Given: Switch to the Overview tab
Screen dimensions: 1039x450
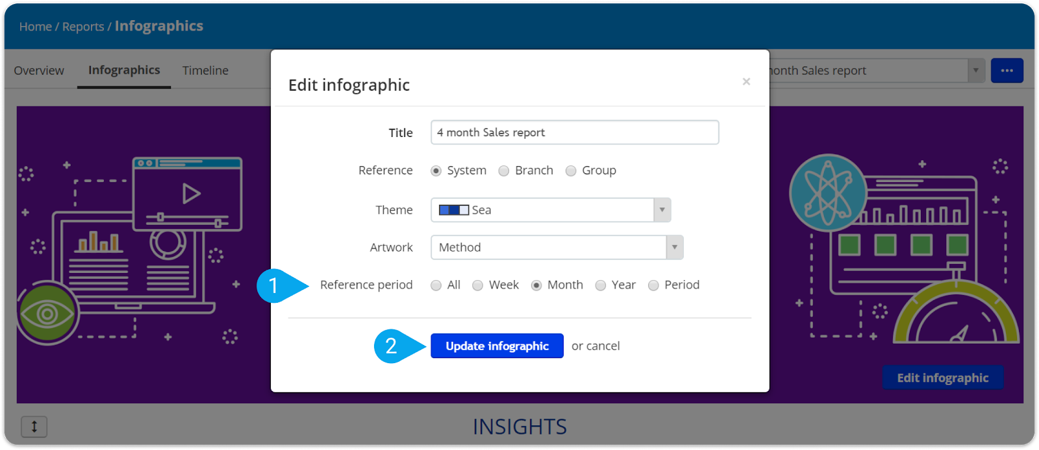Looking at the screenshot, I should click(x=39, y=71).
